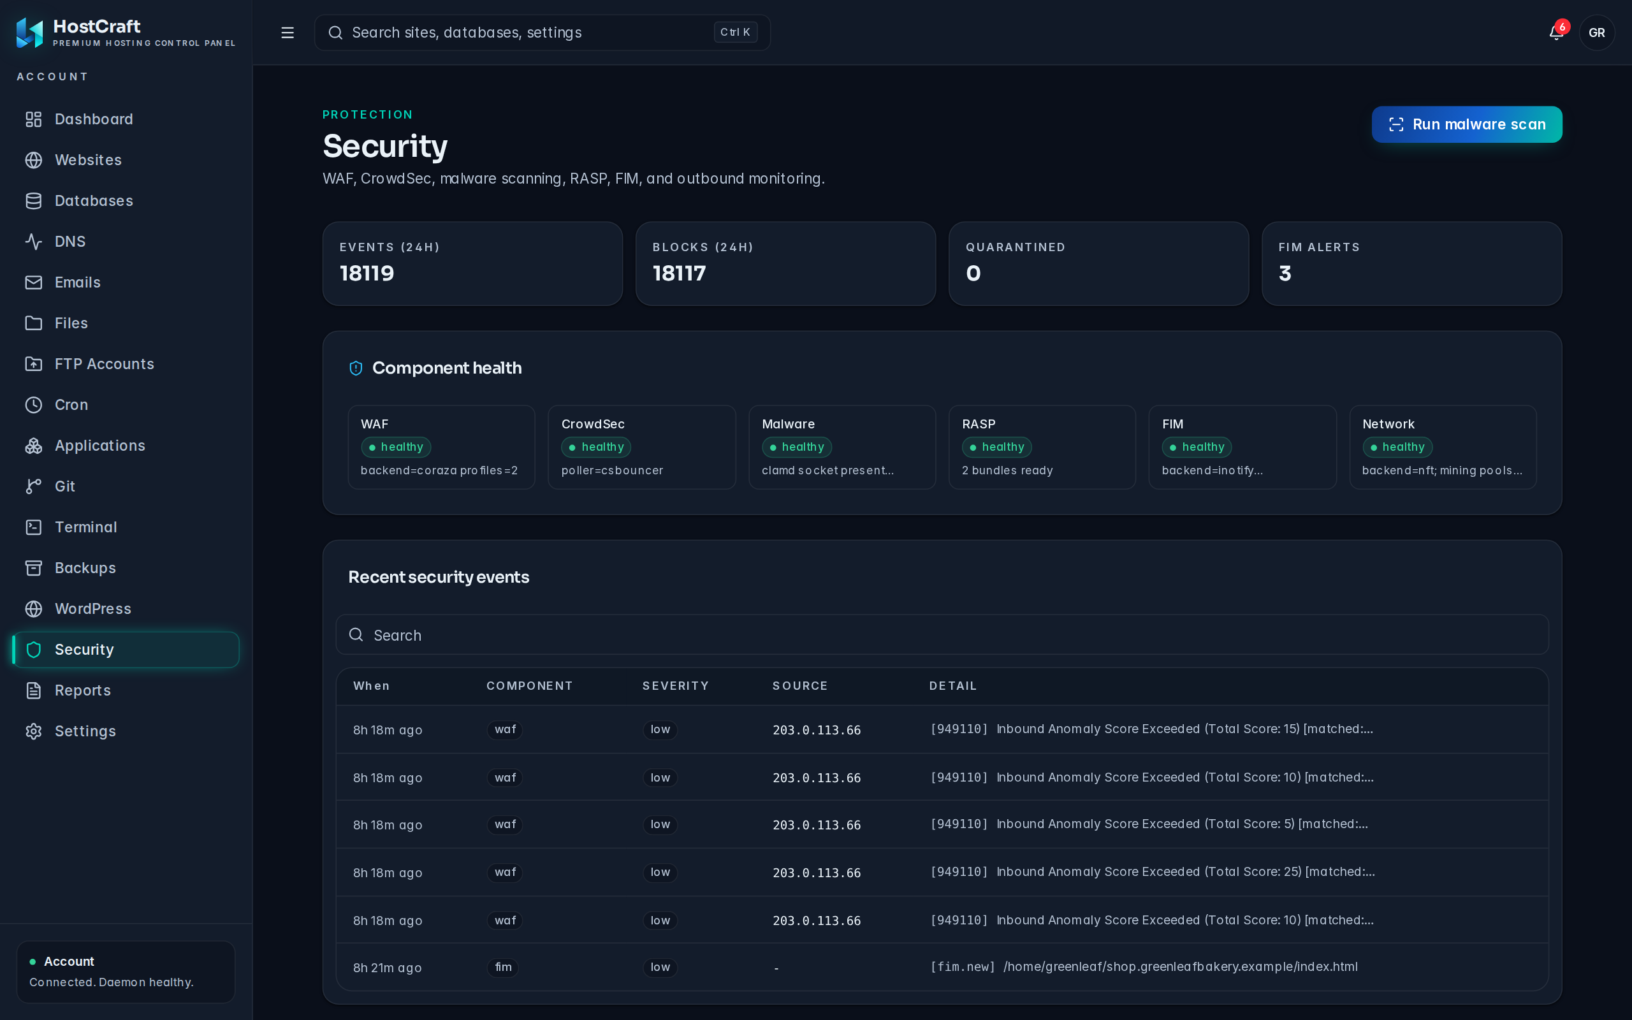Click the Backups archive icon
This screenshot has height=1020, width=1632.
(x=34, y=568)
